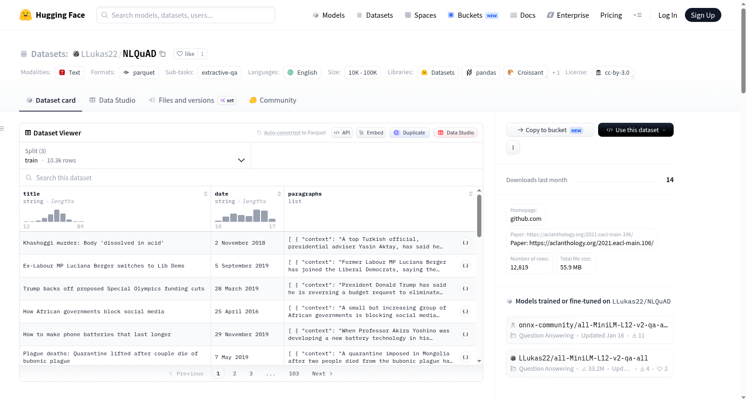Click the English language tag
Image resolution: width=747 pixels, height=402 pixels.
coord(302,72)
